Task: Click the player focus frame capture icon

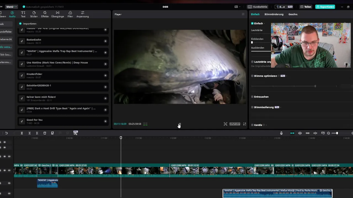Action: pos(226,124)
